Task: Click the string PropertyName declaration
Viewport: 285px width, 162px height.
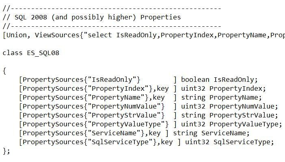Action: click(221, 97)
